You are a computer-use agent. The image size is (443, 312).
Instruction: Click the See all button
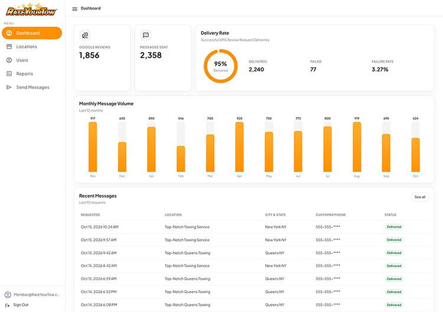click(420, 197)
